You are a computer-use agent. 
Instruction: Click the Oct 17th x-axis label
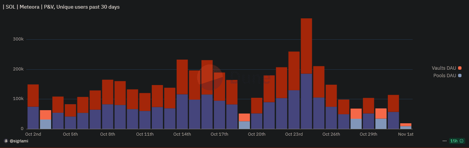point(219,134)
